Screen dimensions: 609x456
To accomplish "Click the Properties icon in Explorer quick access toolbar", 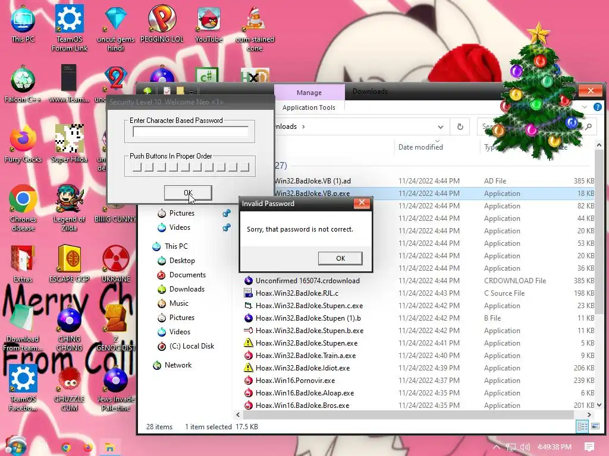I will 167,91.
